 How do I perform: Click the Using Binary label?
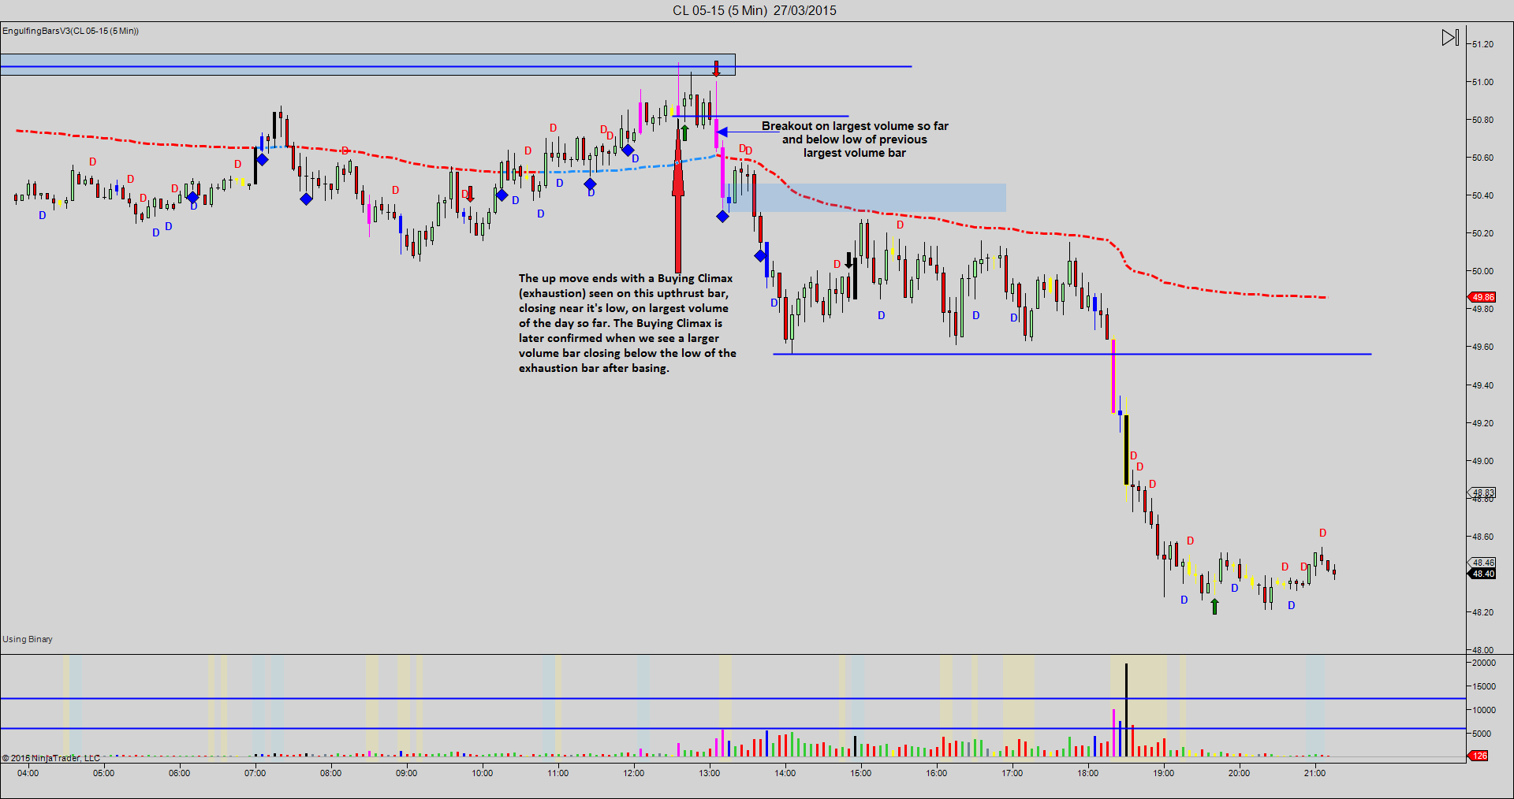(x=28, y=639)
